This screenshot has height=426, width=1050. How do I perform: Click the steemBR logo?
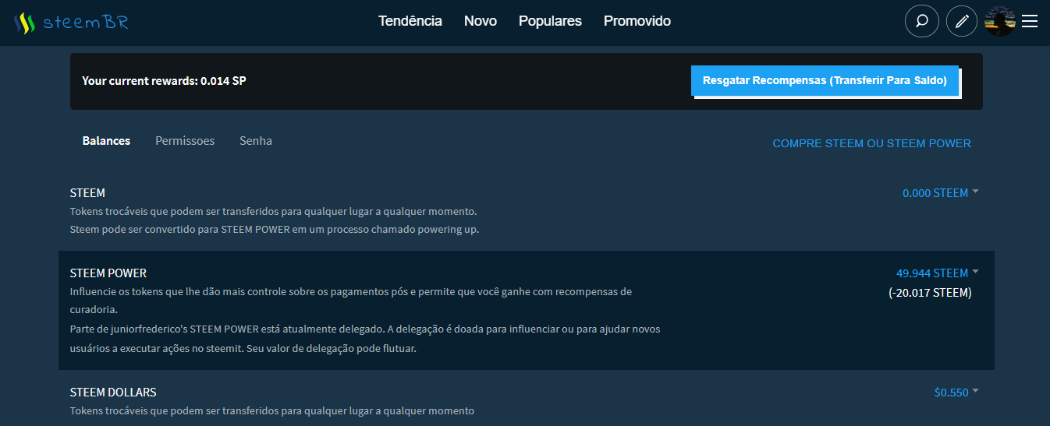point(71,22)
